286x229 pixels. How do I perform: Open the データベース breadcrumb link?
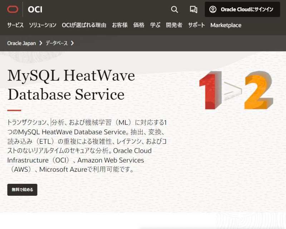(x=56, y=43)
